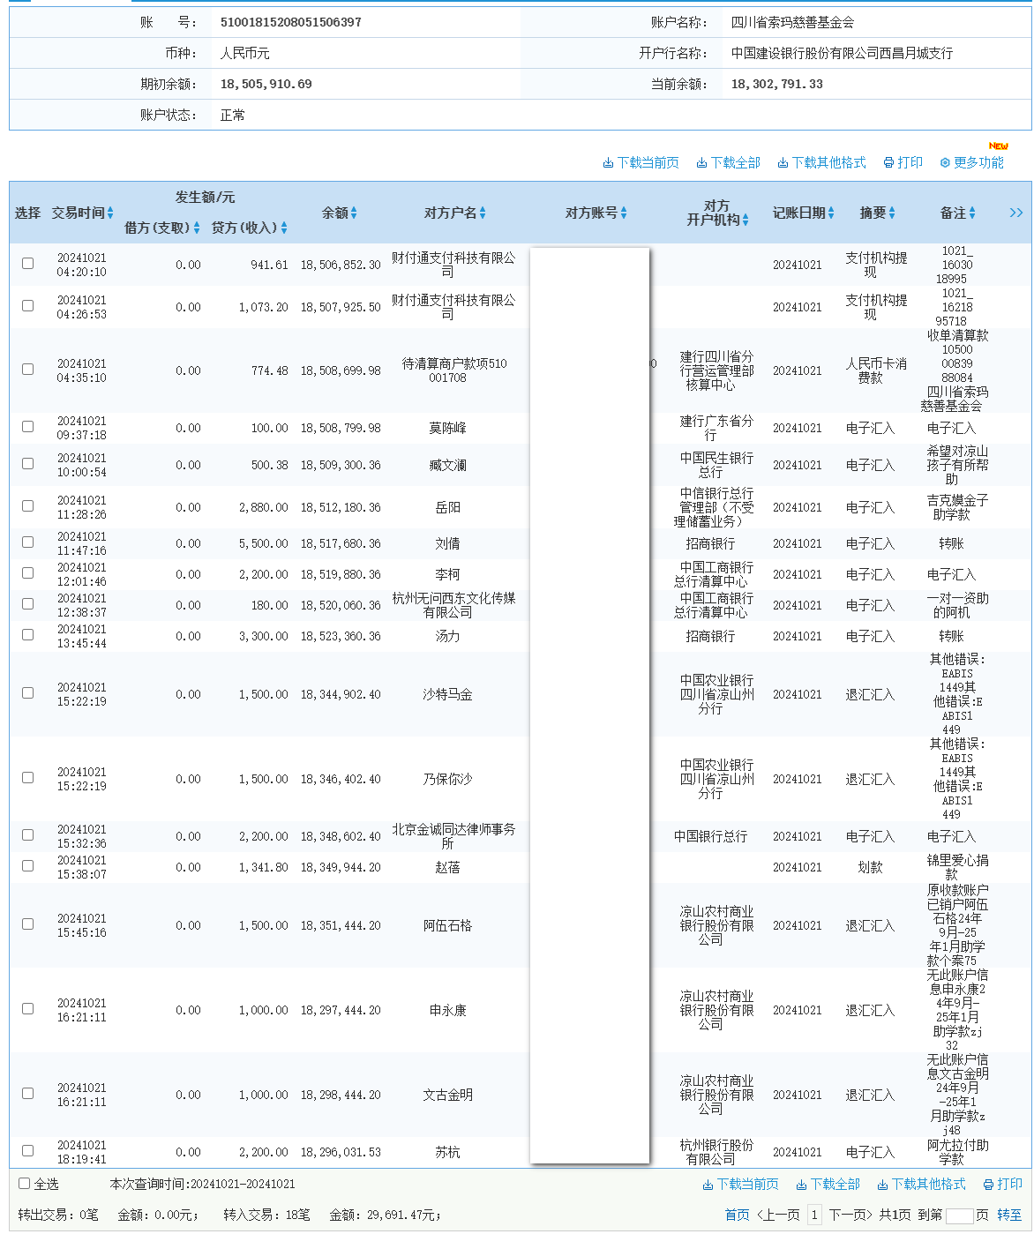This screenshot has width=1034, height=1234.
Task: Select the 下载全部 download icon
Action: click(x=701, y=162)
